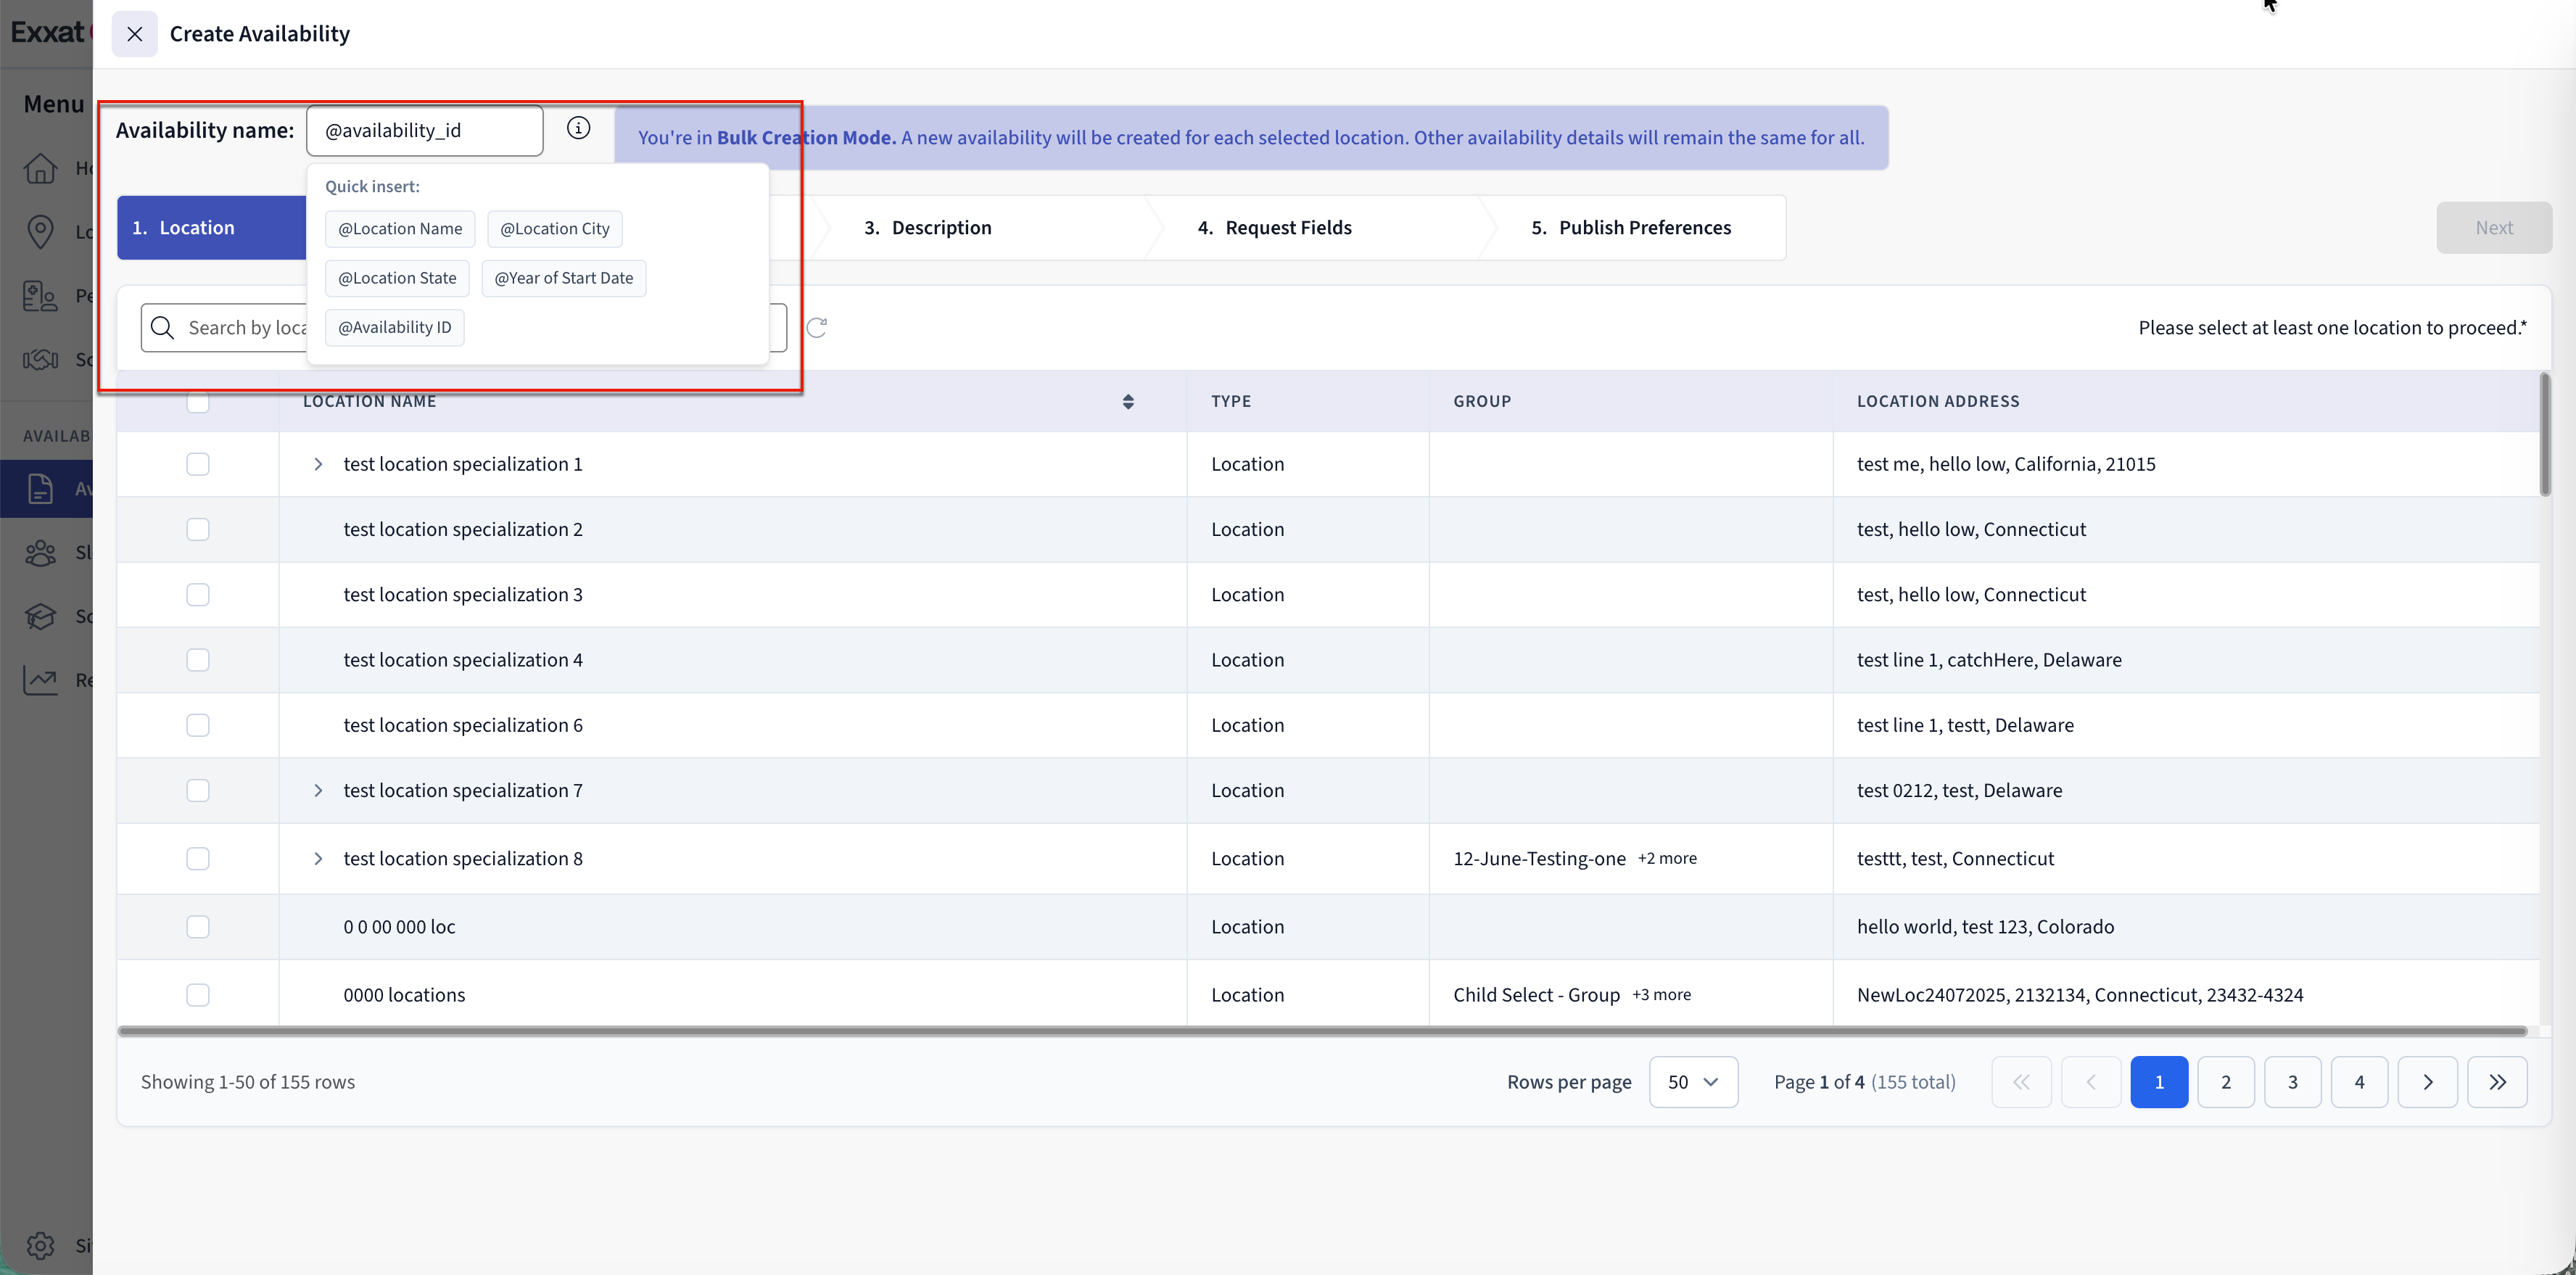Check test location specialization 1 checkbox
2576x1275 pixels.
[198, 464]
